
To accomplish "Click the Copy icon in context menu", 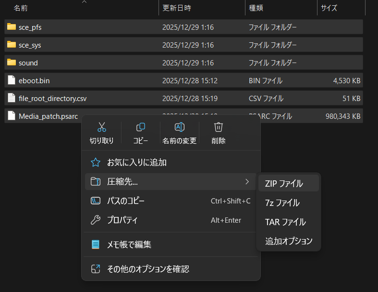I will (x=141, y=127).
